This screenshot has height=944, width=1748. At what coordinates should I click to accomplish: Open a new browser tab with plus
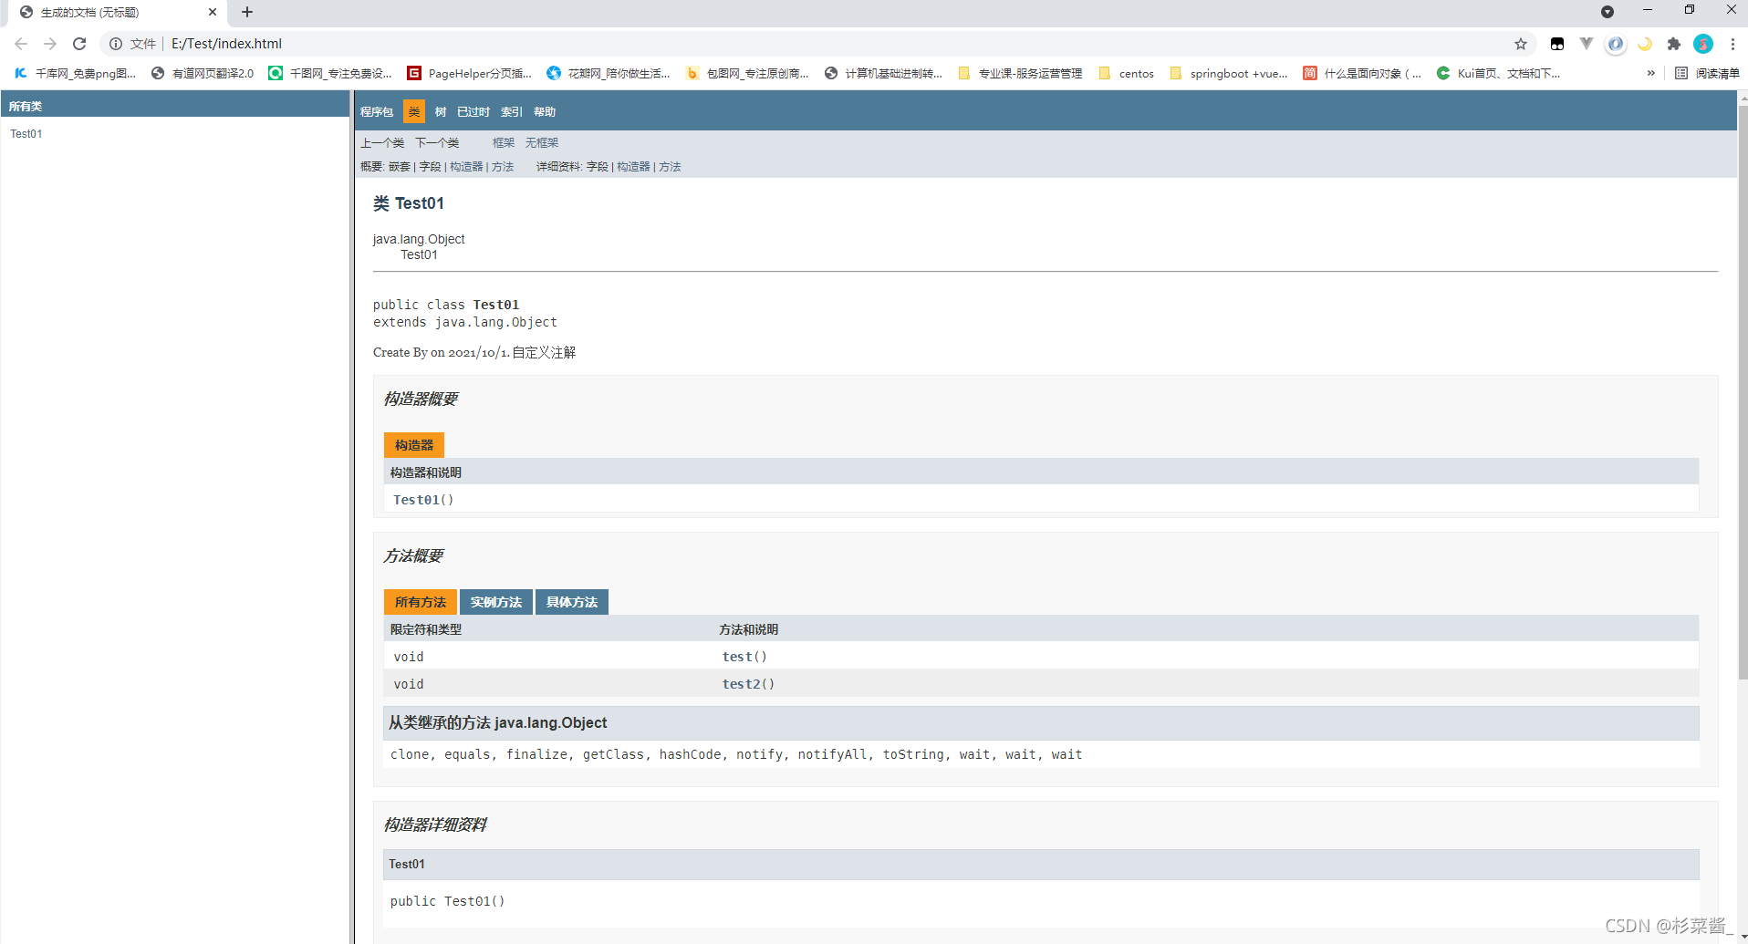(247, 12)
